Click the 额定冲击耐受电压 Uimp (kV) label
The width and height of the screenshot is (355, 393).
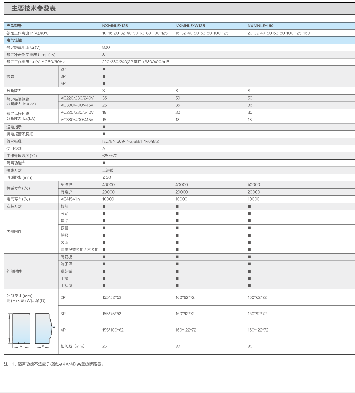[31, 55]
